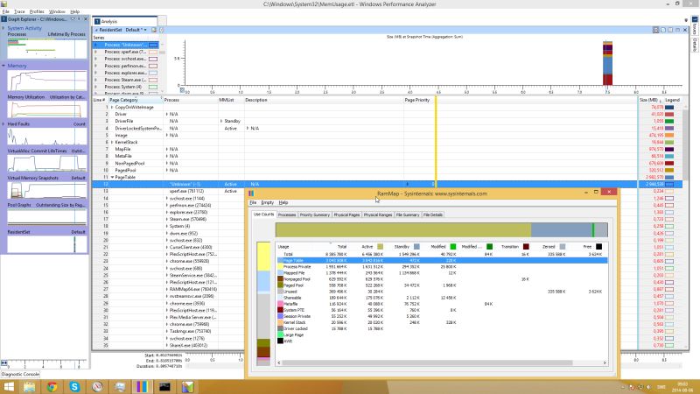
Task: Expand Hard Faults graph group
Action: tap(3, 123)
